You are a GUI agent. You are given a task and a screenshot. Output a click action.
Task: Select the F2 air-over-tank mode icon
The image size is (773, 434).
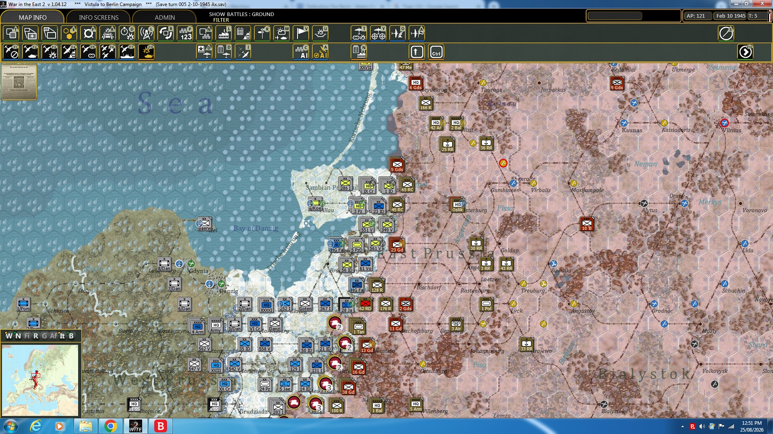point(31,52)
